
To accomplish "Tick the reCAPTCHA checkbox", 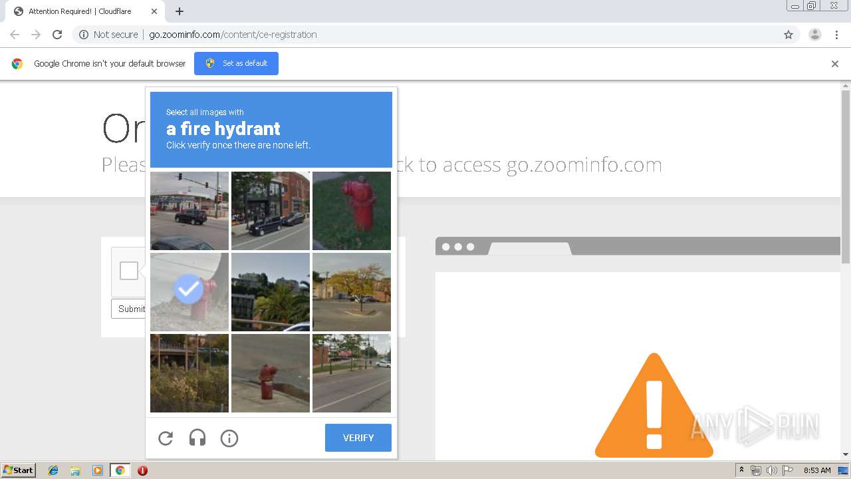I will [x=129, y=271].
